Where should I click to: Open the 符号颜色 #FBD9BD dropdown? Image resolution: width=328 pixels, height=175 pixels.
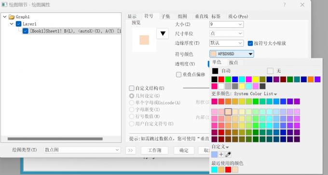pos(232,54)
